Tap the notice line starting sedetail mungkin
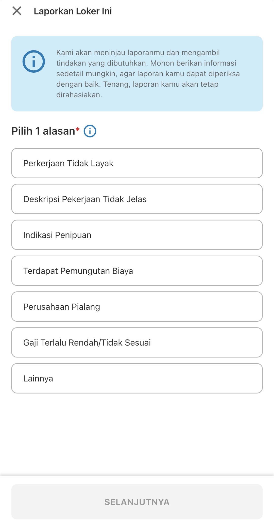The height and width of the screenshot is (532, 274). 148,74
